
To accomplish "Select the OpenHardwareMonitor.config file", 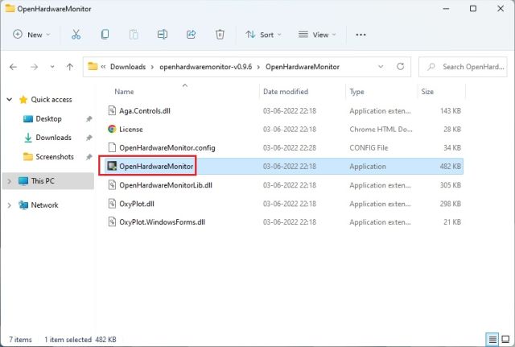I will click(x=167, y=147).
